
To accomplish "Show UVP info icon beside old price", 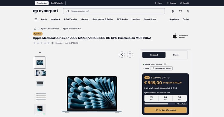I will click(168, 78).
